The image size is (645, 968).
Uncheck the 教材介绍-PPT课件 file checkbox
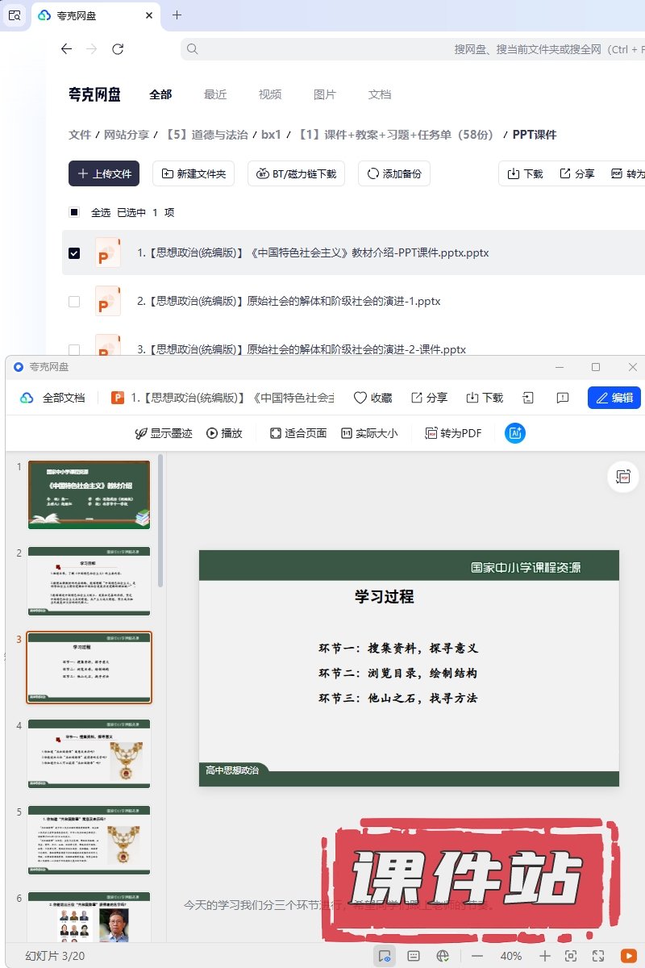pyautogui.click(x=74, y=253)
